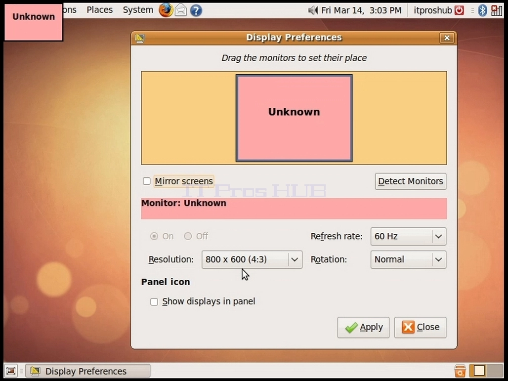Click the Show Desktop icon at bottom left

pyautogui.click(x=11, y=371)
